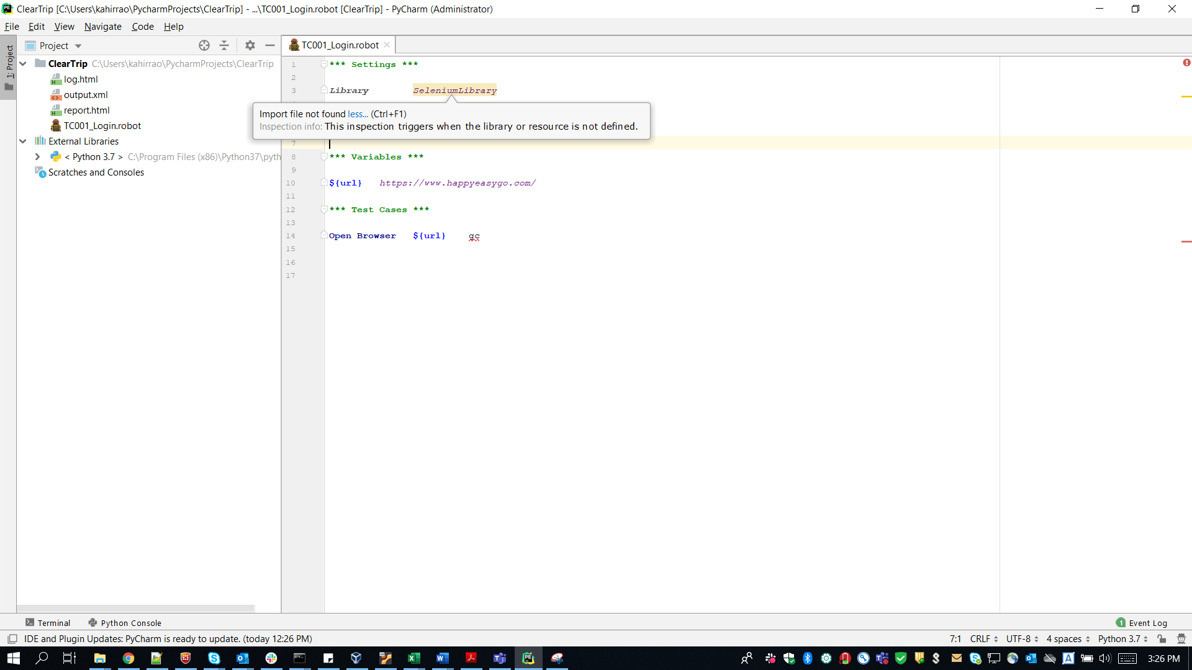Click the 'less...' link in inspection tooltip
Image resolution: width=1192 pixels, height=670 pixels.
tap(358, 114)
